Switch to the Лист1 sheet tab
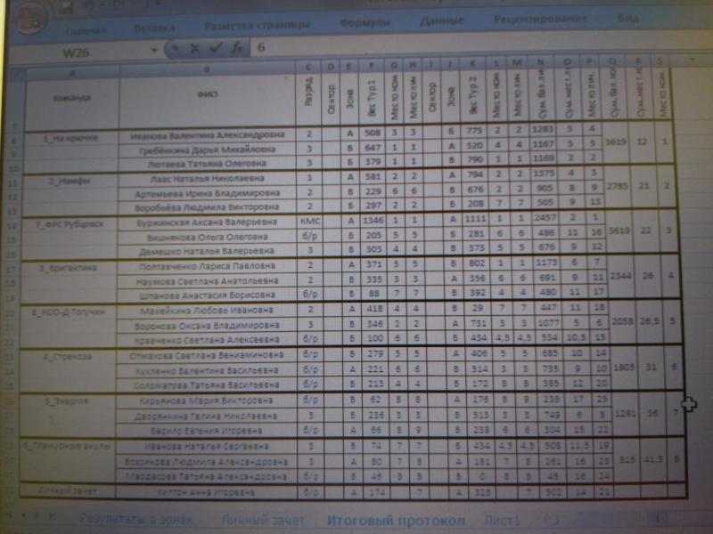 coord(501,519)
